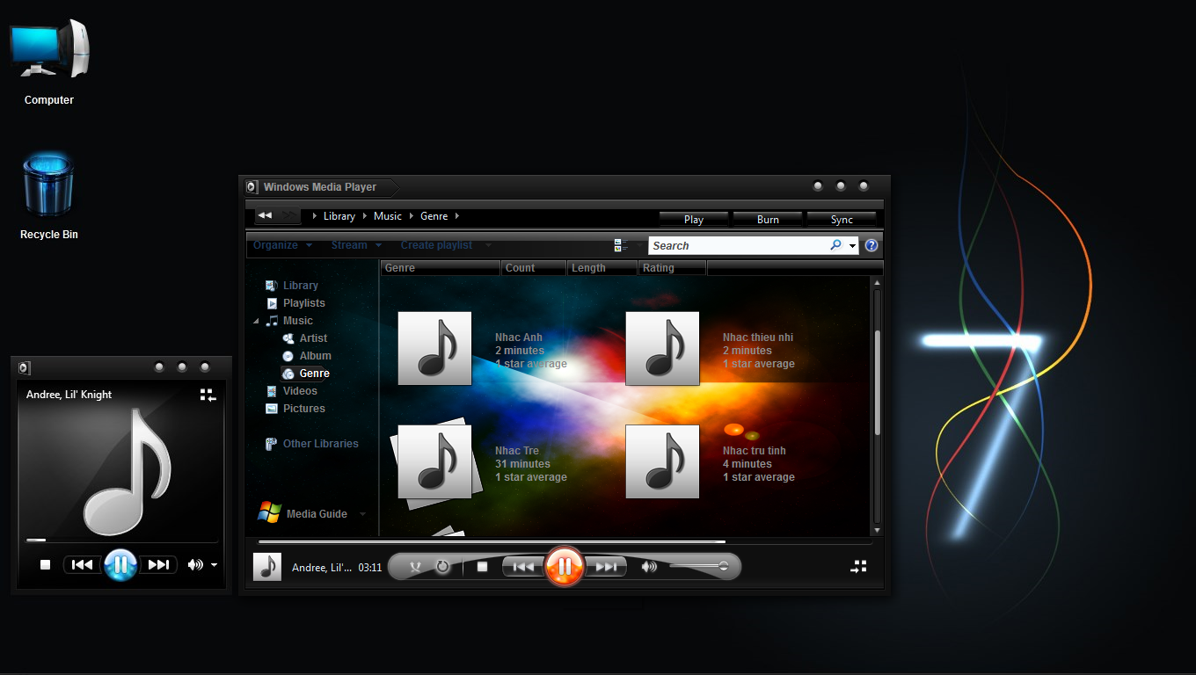
Task: Click the back navigation arrow in Media Player
Action: [265, 215]
